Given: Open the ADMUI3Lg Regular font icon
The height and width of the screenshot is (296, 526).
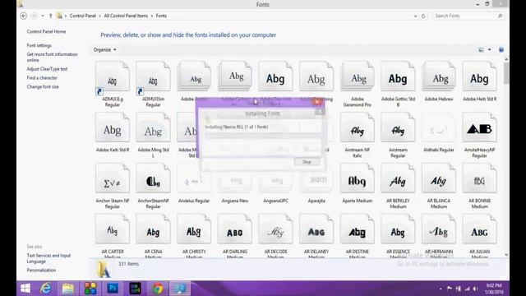Looking at the screenshot, I should pyautogui.click(x=113, y=76).
